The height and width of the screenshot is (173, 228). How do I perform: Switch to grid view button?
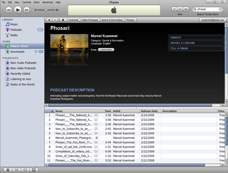click(180, 9)
